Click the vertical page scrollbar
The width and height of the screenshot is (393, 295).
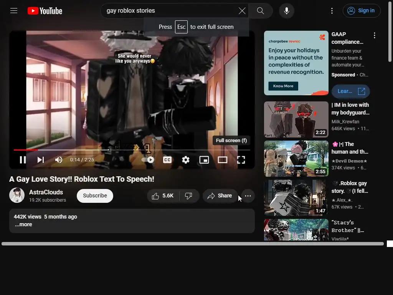click(390, 31)
